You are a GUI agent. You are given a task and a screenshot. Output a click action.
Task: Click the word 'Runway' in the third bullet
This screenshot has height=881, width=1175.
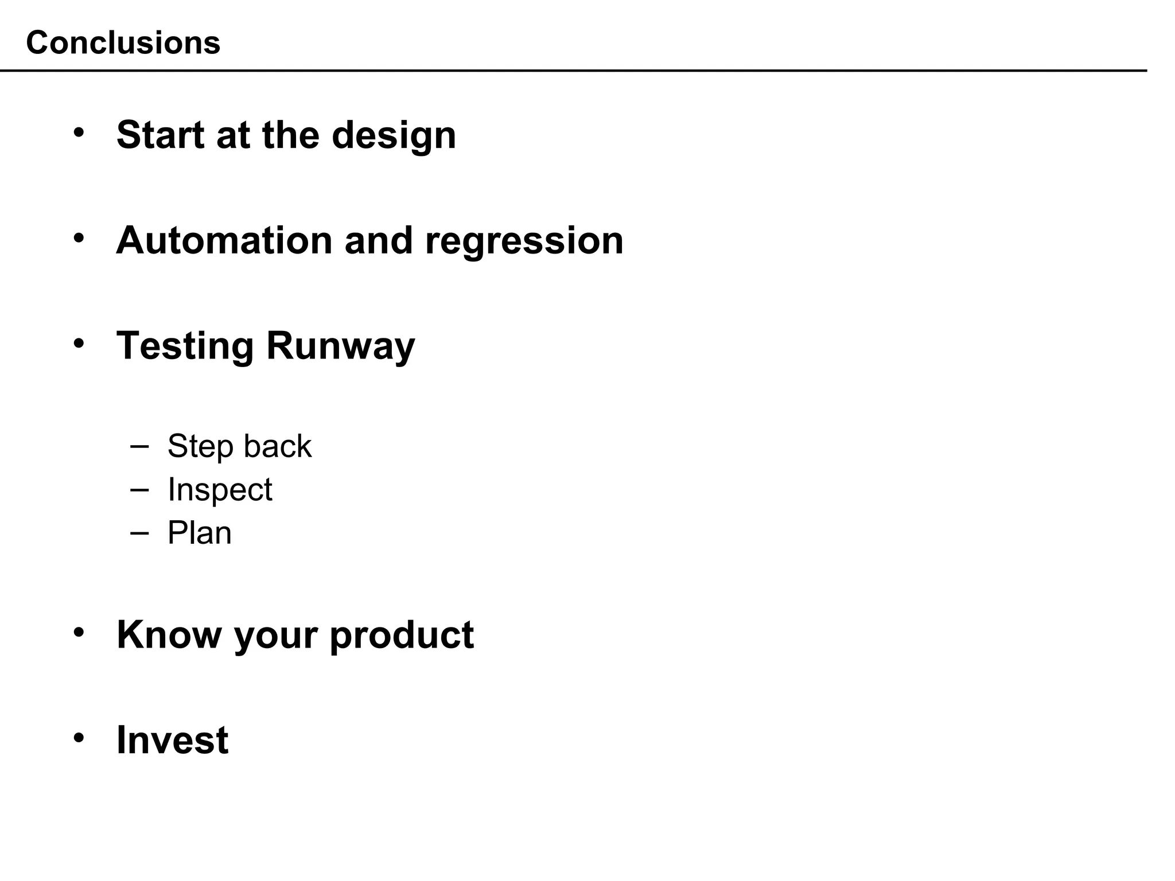click(x=340, y=346)
